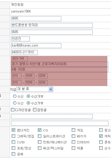Tick the 게임 checkbox
The width and height of the screenshot is (111, 158).
[x=73, y=130]
